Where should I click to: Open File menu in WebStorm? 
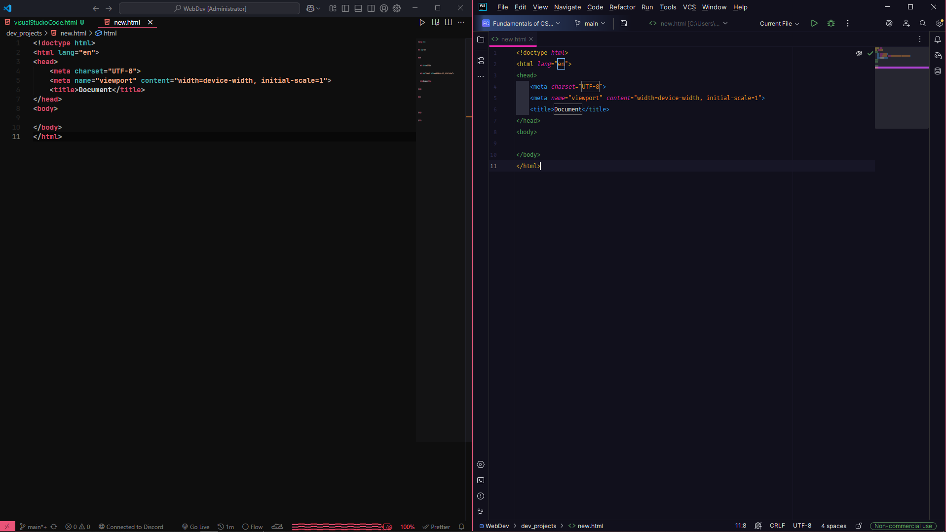pos(502,7)
